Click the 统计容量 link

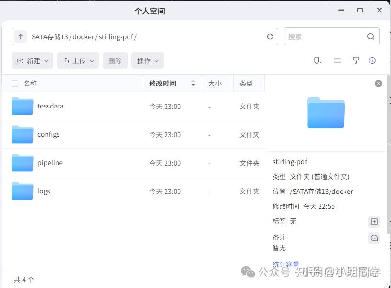286,264
